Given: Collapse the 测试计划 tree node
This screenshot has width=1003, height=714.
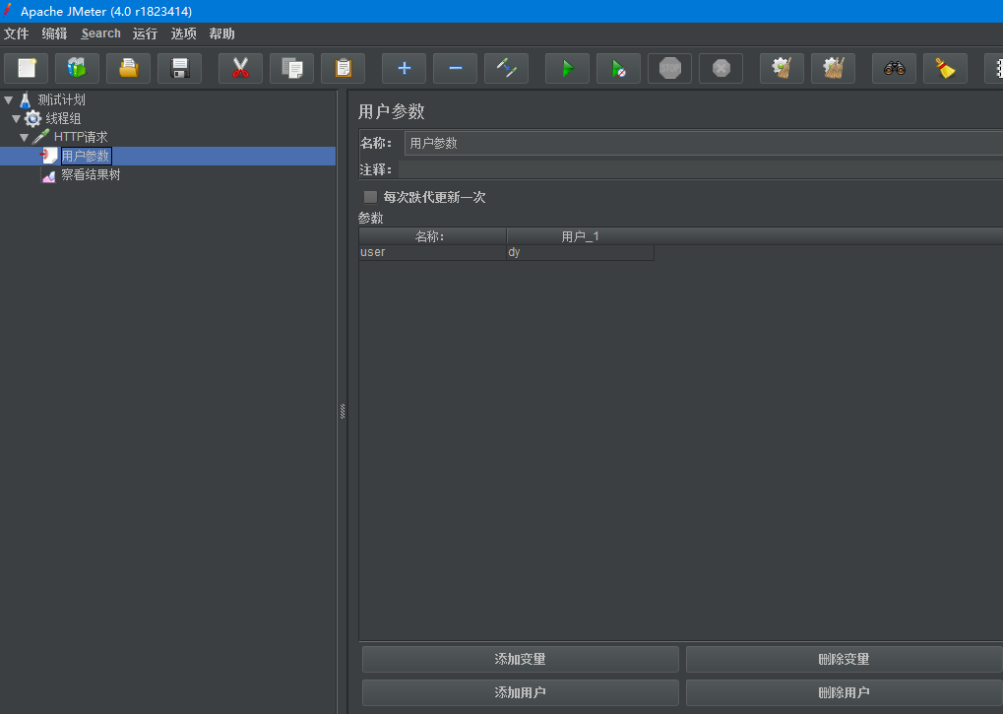Looking at the screenshot, I should [8, 99].
